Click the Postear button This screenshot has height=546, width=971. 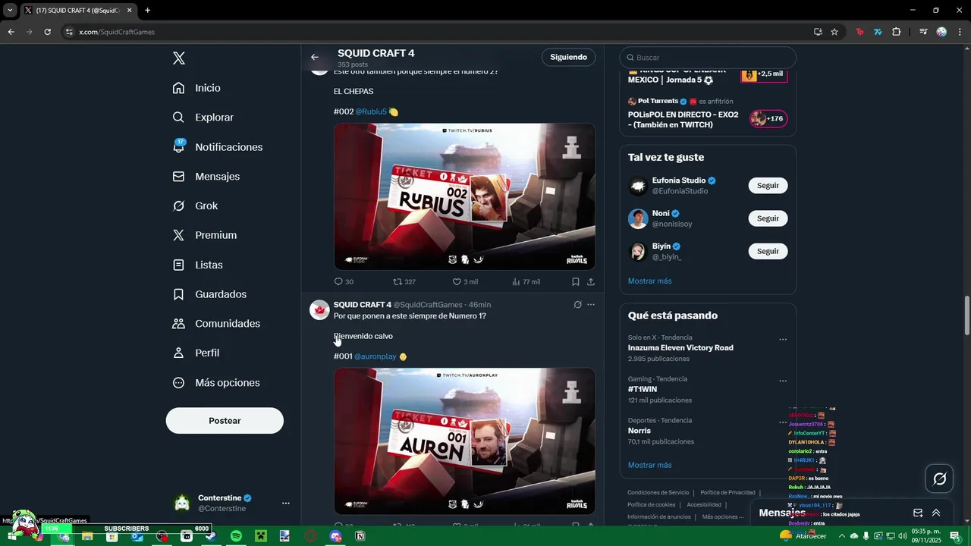(x=225, y=421)
